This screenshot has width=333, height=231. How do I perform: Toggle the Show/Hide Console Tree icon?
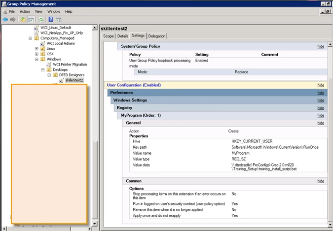pyautogui.click(x=31, y=20)
